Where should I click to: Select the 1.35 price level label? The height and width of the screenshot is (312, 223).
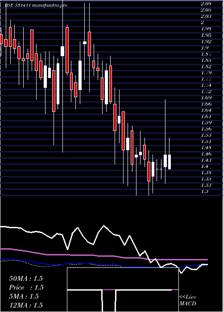point(206,179)
